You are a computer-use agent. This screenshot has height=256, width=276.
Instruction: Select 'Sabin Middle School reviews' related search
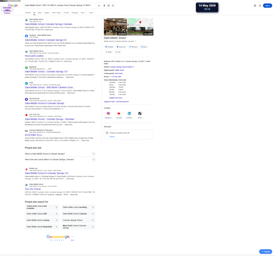pyautogui.click(x=42, y=220)
